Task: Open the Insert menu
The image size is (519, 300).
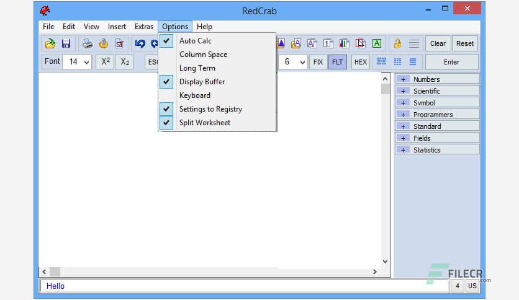Action: (x=117, y=27)
